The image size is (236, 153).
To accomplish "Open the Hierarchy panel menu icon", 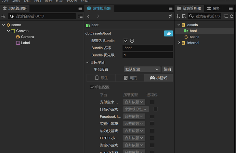I will pyautogui.click(x=80, y=9).
